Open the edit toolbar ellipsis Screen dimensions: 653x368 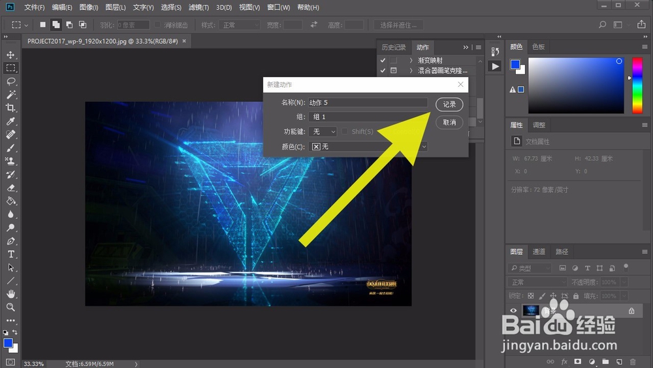click(11, 320)
